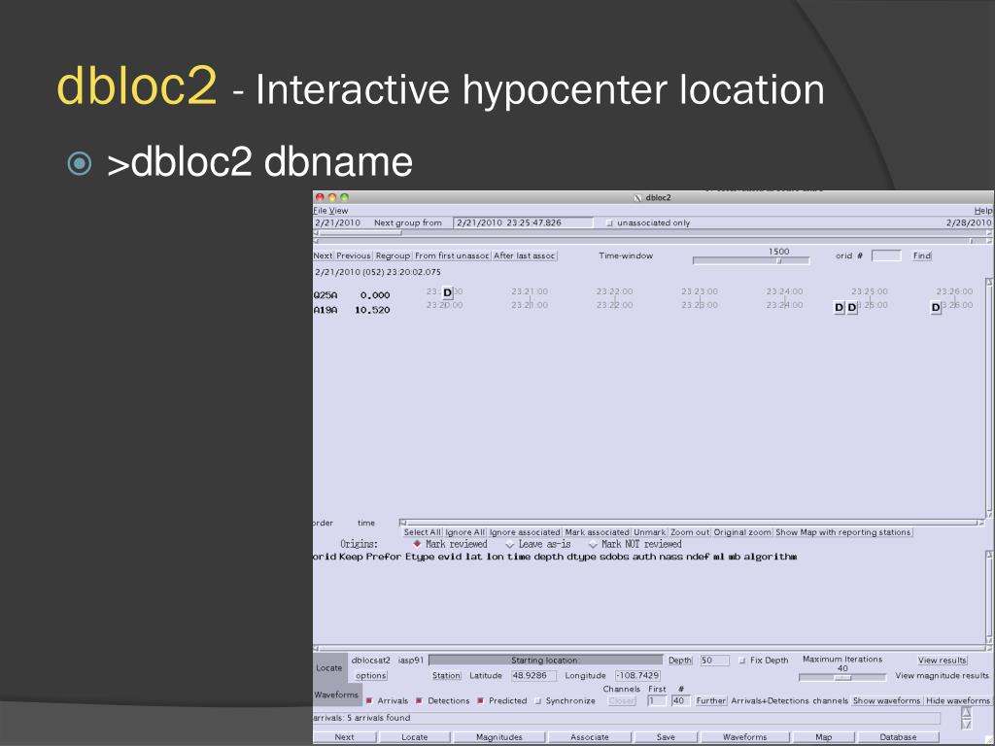995x746 pixels.
Task: Toggle the Fix Depth checkbox
Action: (741, 661)
